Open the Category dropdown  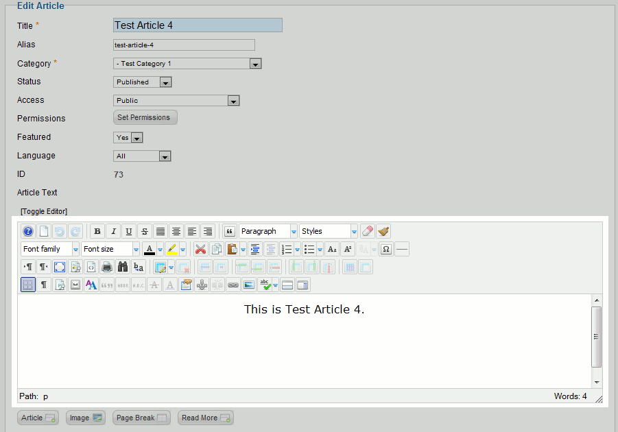click(187, 64)
